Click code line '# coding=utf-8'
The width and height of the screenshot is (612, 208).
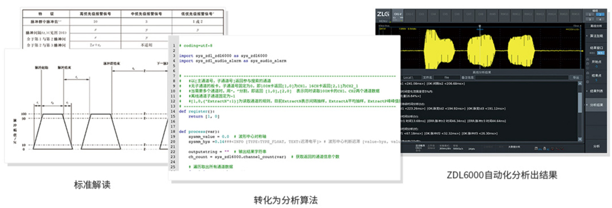(x=195, y=46)
